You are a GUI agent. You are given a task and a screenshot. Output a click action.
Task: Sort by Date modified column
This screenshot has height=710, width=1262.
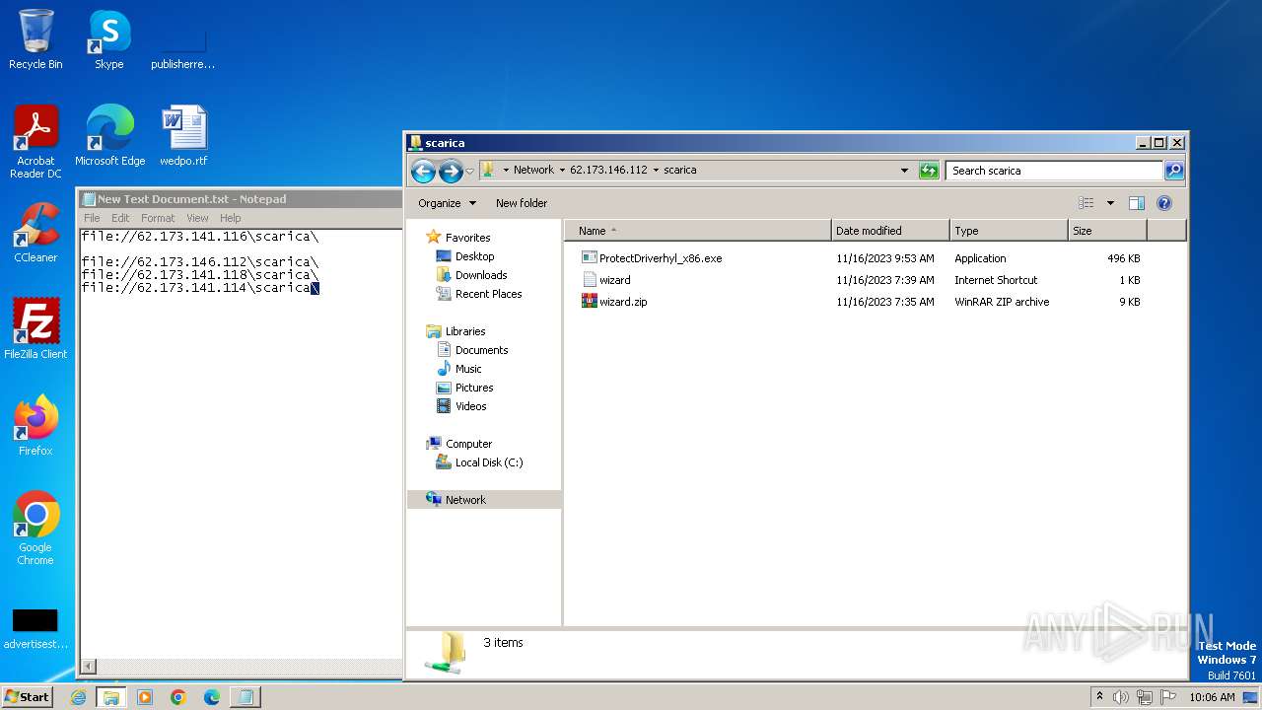890,231
